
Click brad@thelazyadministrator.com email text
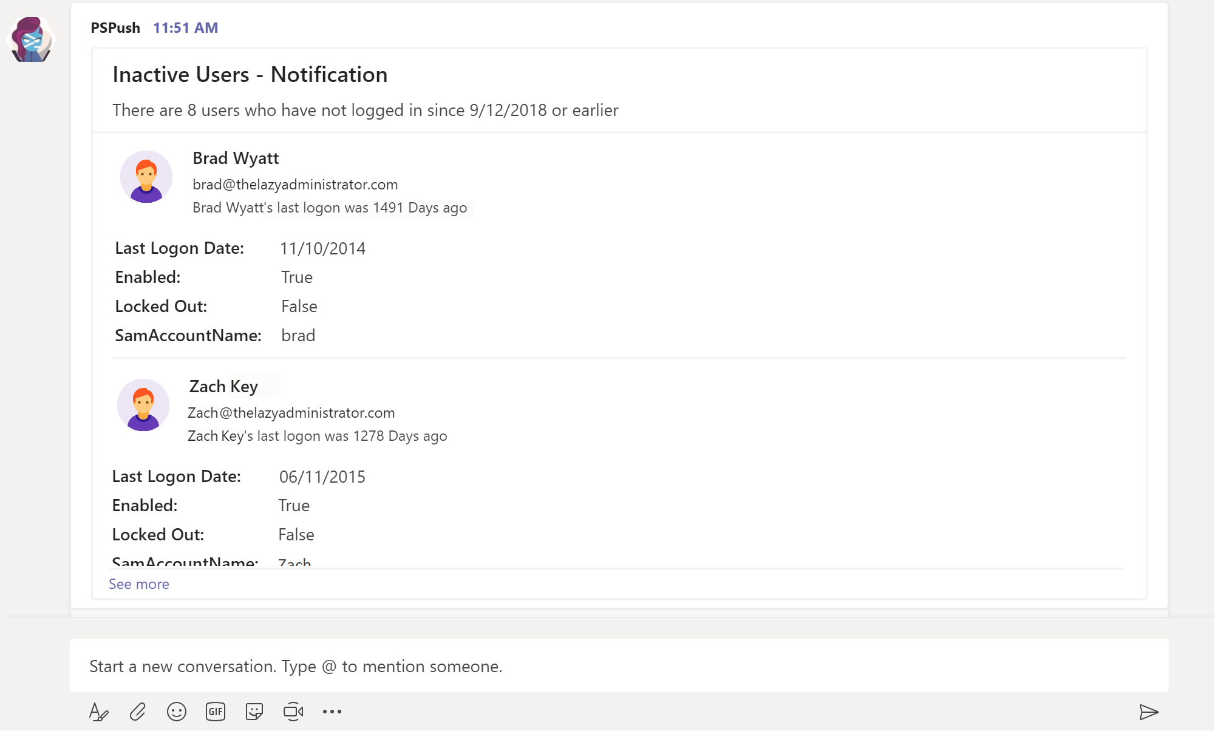295,185
